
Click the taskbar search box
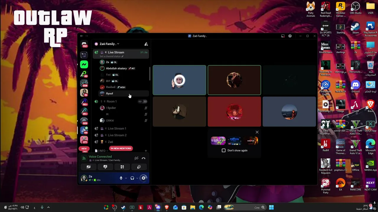(245, 208)
